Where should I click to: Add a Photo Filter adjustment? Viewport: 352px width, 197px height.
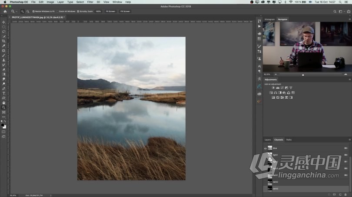click(x=284, y=93)
